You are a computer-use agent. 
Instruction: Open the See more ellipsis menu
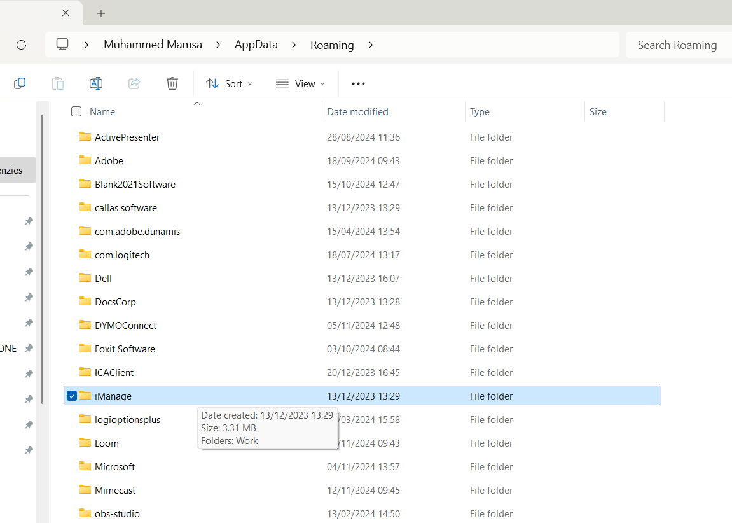(x=357, y=83)
